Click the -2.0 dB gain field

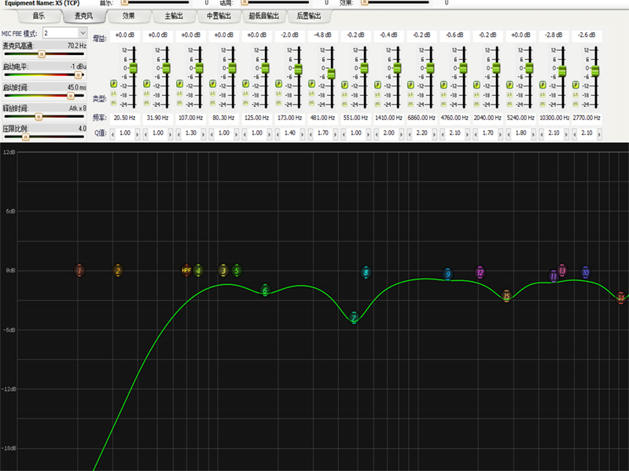tap(289, 35)
